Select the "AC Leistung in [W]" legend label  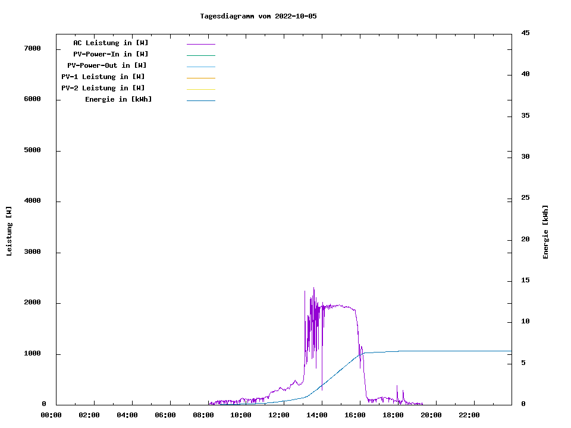(111, 43)
